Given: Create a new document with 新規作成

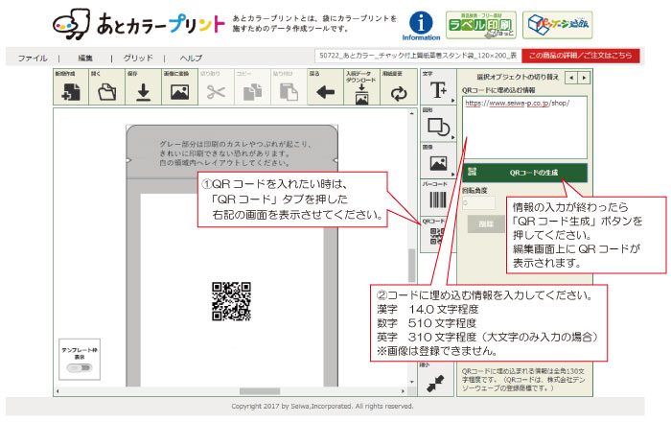Looking at the screenshot, I should pos(71,87).
